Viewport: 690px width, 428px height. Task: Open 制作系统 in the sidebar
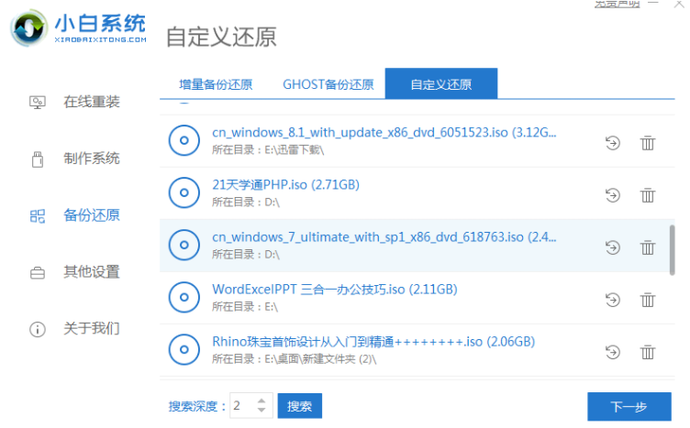[91, 159]
